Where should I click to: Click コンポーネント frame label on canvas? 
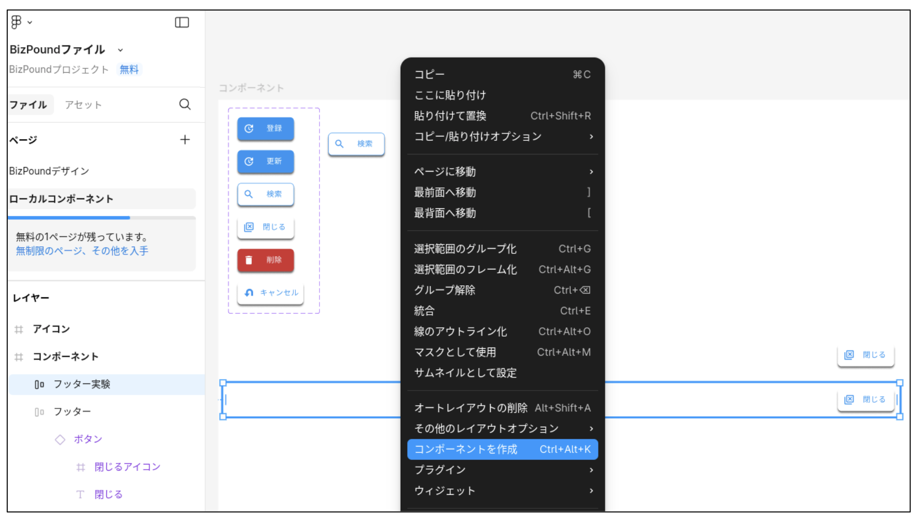pyautogui.click(x=251, y=88)
